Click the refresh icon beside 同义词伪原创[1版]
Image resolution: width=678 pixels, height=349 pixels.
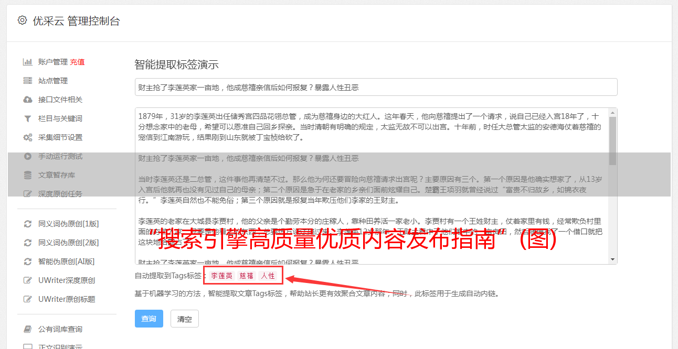click(28, 224)
